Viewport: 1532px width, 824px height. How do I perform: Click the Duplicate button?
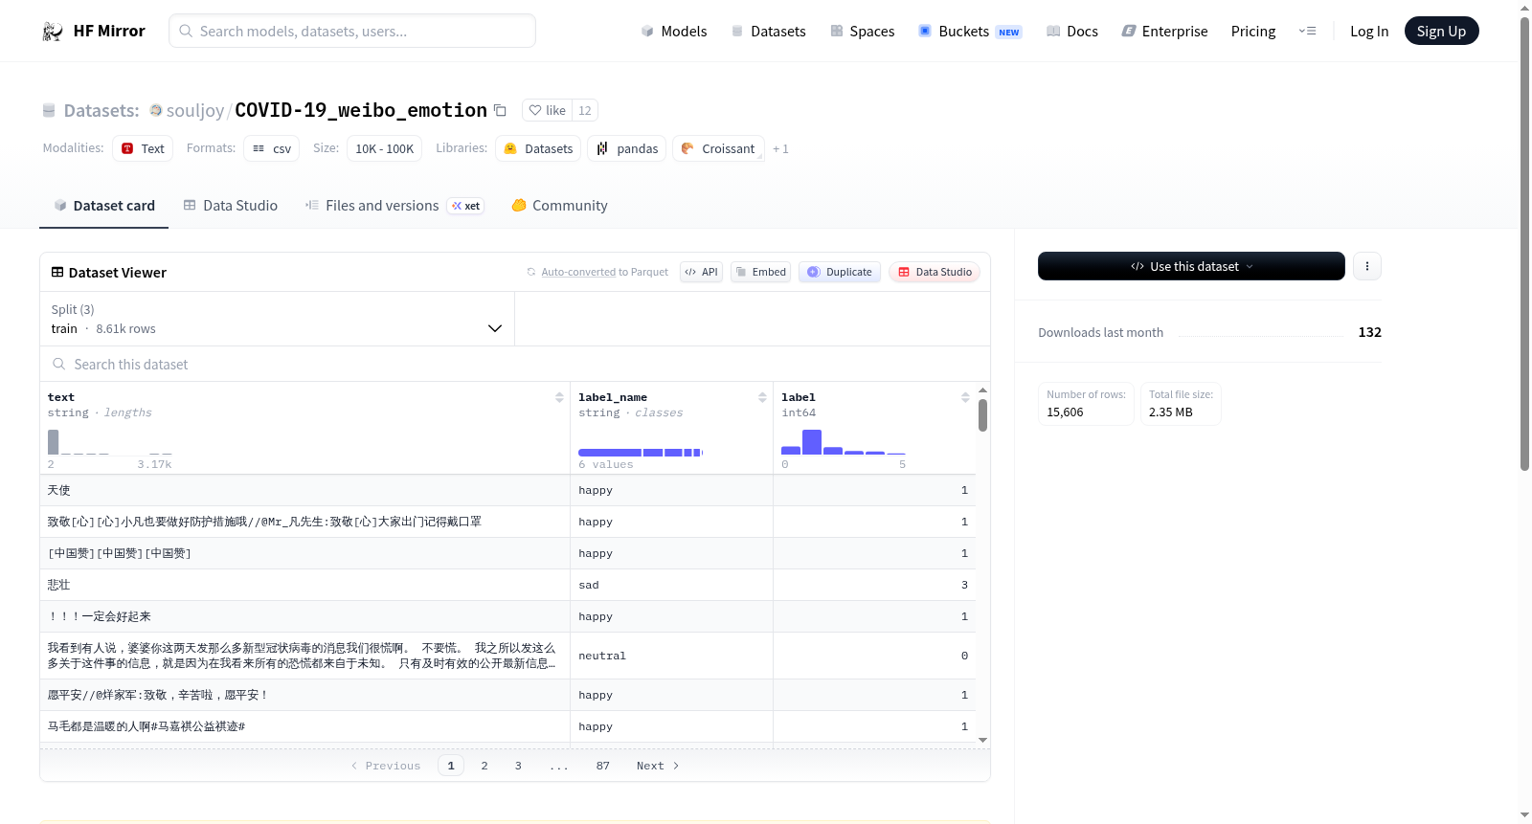pyautogui.click(x=839, y=272)
